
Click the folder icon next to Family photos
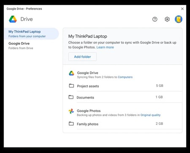(x=71, y=123)
